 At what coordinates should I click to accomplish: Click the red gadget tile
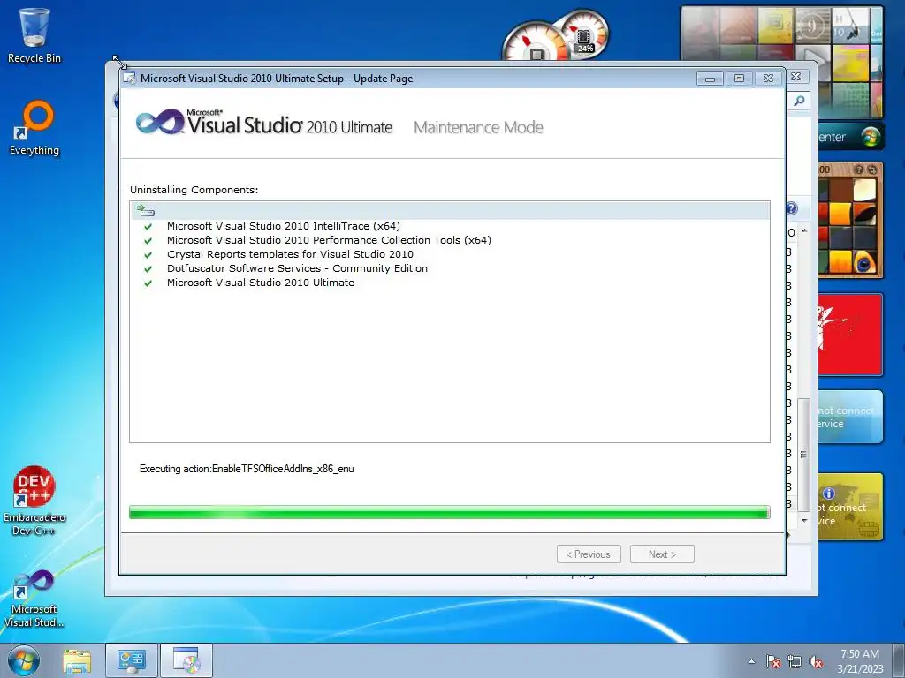(x=850, y=335)
